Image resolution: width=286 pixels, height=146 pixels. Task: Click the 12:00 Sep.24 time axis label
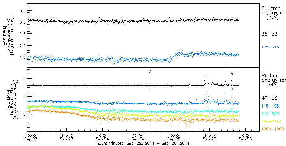tap(138, 137)
